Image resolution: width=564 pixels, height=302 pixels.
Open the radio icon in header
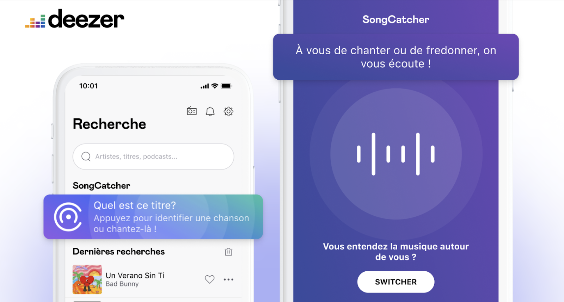pyautogui.click(x=192, y=111)
